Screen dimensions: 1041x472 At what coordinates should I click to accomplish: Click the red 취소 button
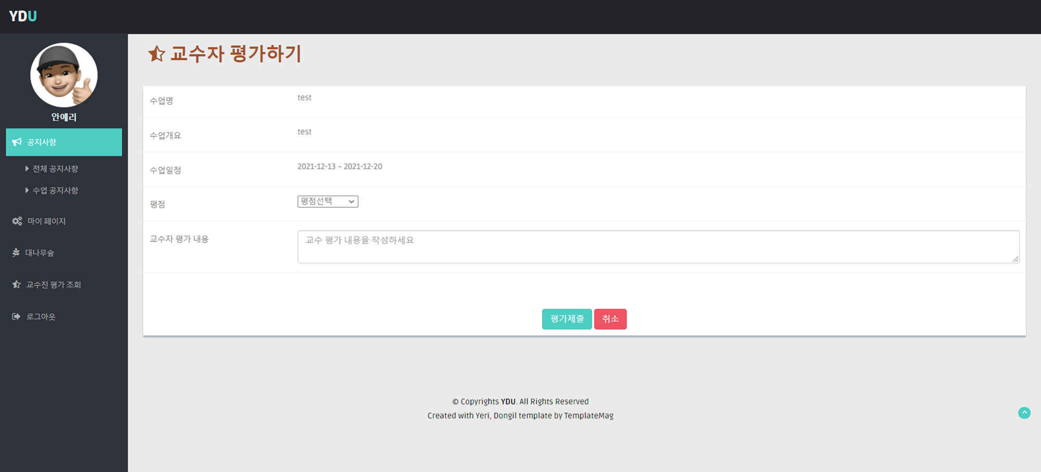[x=611, y=319]
